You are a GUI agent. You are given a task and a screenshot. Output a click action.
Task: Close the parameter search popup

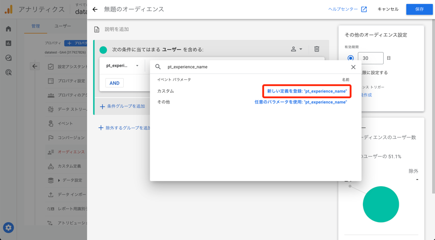[x=353, y=67]
